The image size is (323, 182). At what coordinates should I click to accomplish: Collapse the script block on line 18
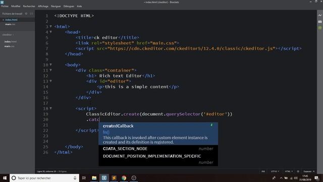click(x=51, y=108)
